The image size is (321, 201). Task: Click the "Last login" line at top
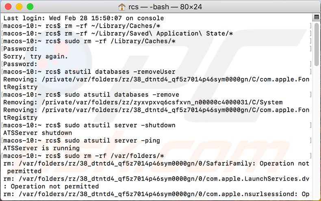pos(83,18)
